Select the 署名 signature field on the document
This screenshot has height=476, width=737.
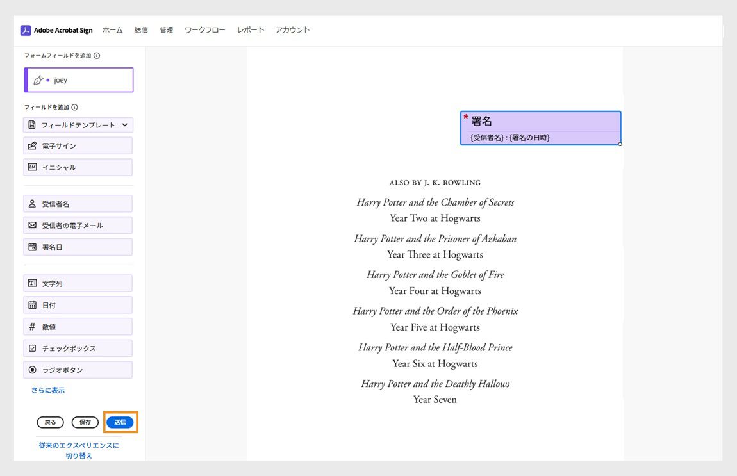[x=540, y=127]
